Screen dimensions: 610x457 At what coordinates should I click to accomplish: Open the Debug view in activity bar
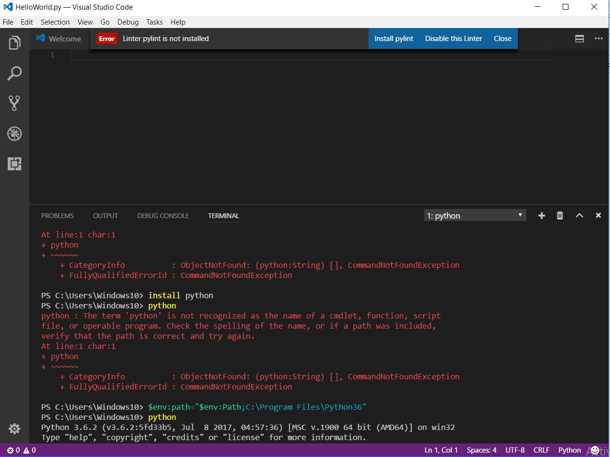coord(14,134)
